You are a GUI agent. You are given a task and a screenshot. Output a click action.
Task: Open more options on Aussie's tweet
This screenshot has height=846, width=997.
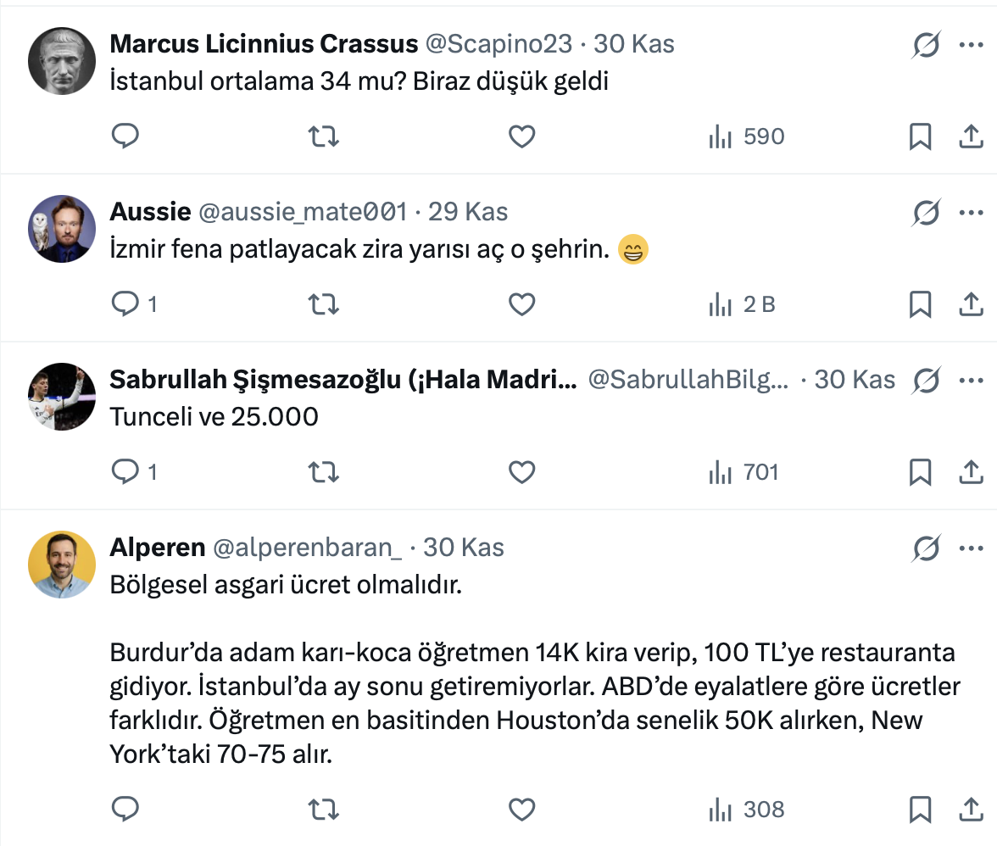971,212
